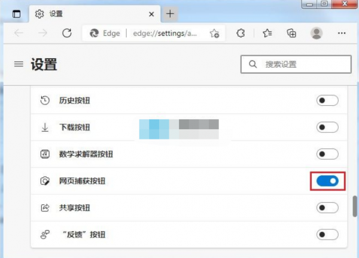Open Settings and more ellipsis menu
This screenshot has width=359, height=258.
[x=342, y=34]
